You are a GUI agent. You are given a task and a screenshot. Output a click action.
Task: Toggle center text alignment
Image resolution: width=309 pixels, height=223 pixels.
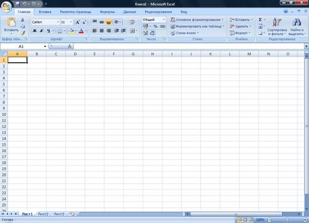pyautogui.click(x=102, y=31)
